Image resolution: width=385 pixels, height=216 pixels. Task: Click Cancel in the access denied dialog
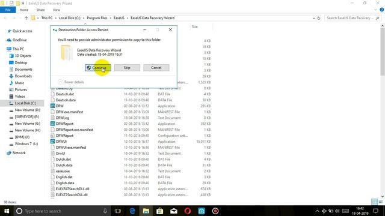[x=156, y=68]
